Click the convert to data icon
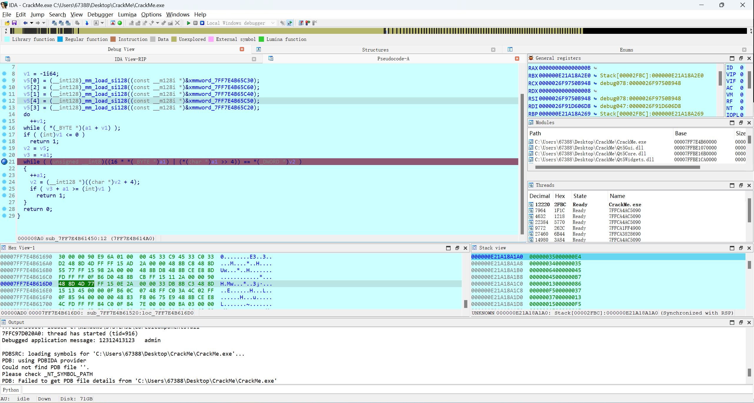Screen dimensions: 754x403 tap(138, 23)
